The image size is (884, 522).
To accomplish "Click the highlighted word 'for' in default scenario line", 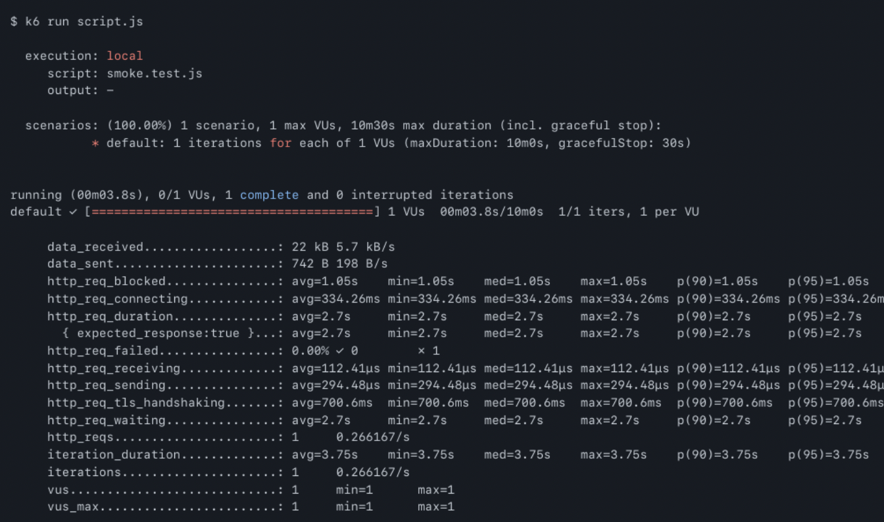I will (x=280, y=143).
